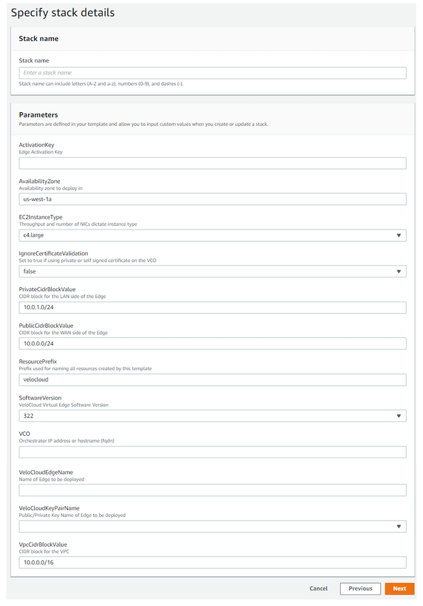Click the SoftwareVersion dropdown arrow

(399, 416)
